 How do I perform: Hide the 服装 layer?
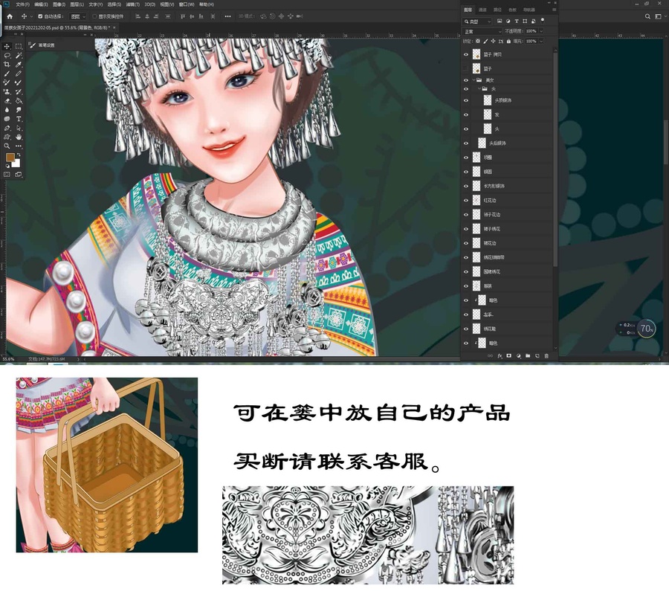tap(466, 286)
